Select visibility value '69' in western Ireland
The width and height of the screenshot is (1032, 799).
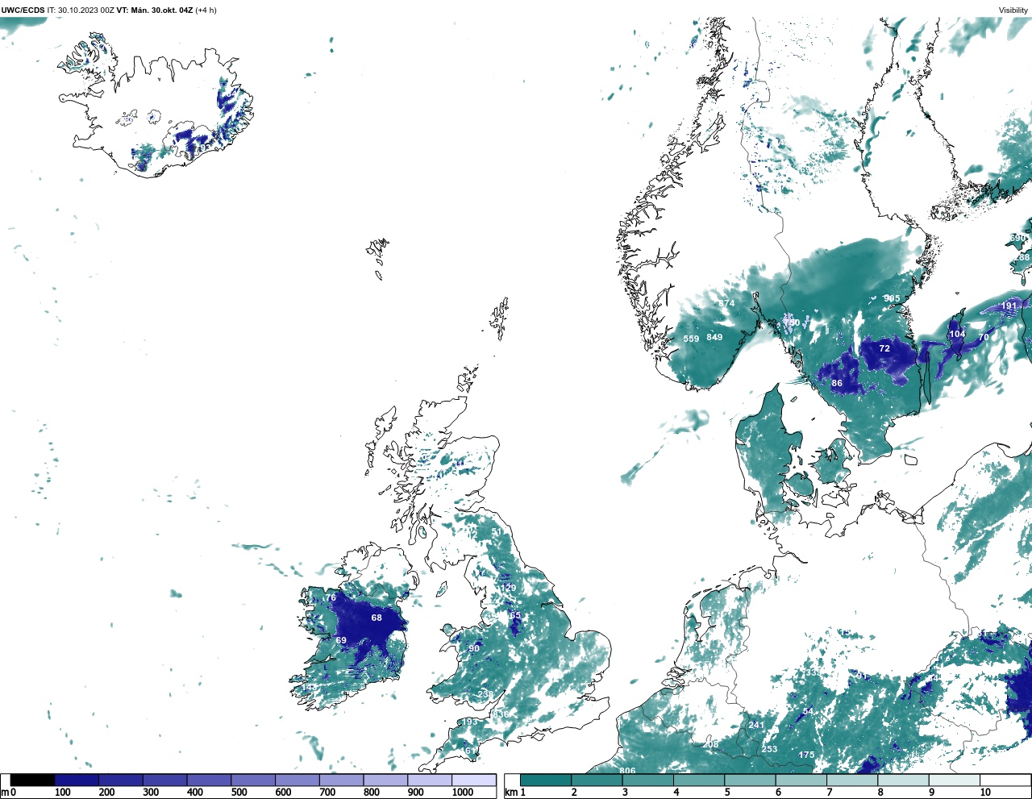pyautogui.click(x=341, y=640)
